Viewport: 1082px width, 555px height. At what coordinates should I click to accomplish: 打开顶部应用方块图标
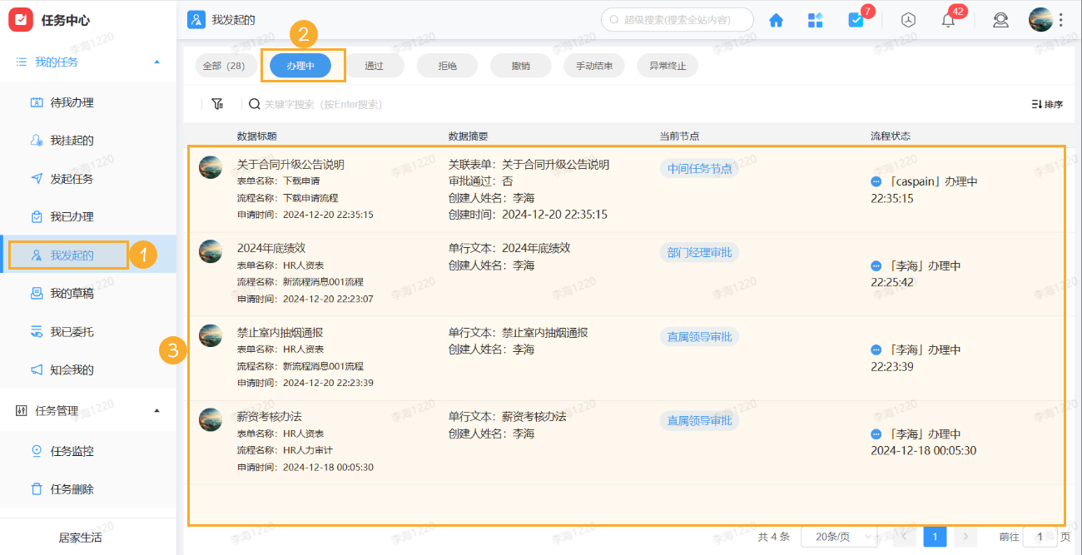pos(815,19)
